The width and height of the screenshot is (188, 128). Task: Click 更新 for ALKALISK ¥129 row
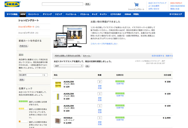(100, 86)
